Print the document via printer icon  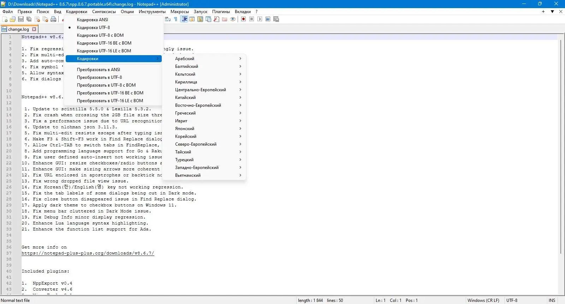[53, 19]
